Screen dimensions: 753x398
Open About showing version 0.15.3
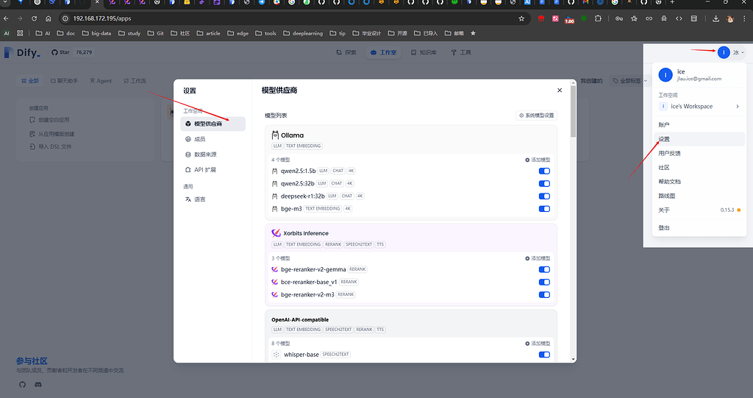pos(699,210)
